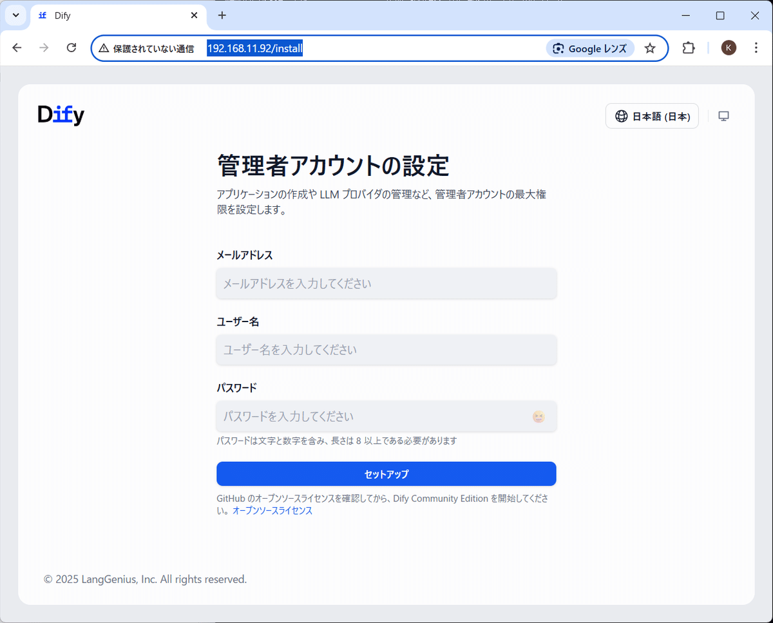The image size is (773, 623).
Task: Reload the page with the refresh icon
Action: [x=71, y=48]
